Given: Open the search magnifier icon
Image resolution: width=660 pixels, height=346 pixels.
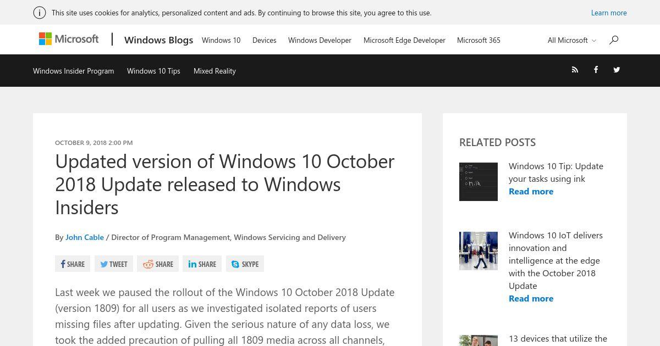Looking at the screenshot, I should pos(614,40).
